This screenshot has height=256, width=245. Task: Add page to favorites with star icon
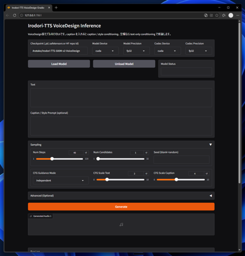[x=217, y=15]
